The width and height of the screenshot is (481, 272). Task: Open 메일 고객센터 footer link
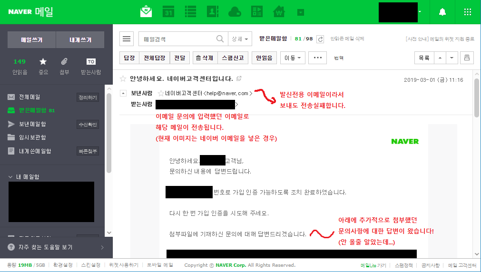(462, 265)
